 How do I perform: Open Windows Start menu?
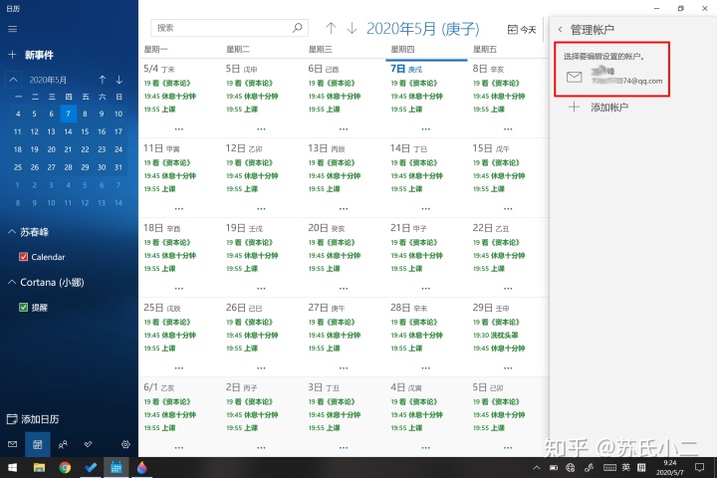(x=12, y=467)
